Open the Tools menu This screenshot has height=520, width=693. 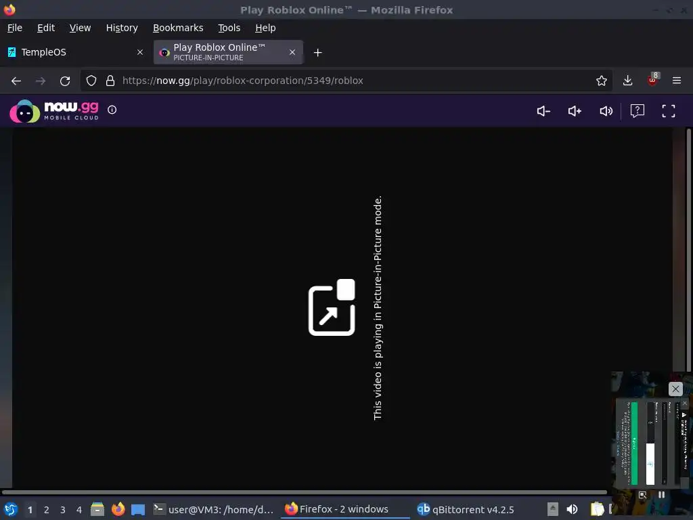pos(229,28)
